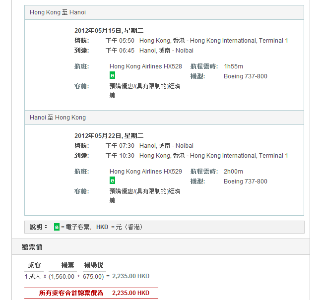Click return arrival time 下午 10:30

coord(120,156)
